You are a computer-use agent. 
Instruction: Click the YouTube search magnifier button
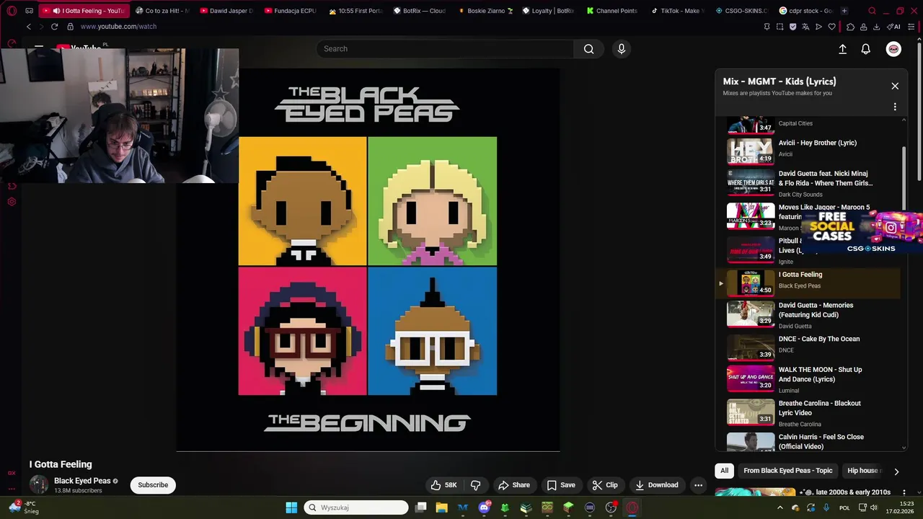588,49
